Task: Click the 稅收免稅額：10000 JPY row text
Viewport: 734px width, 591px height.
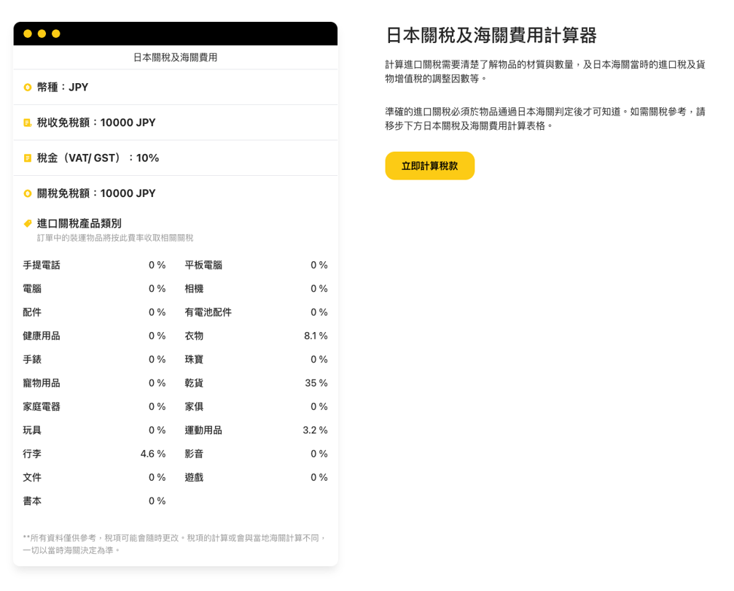Action: 96,123
